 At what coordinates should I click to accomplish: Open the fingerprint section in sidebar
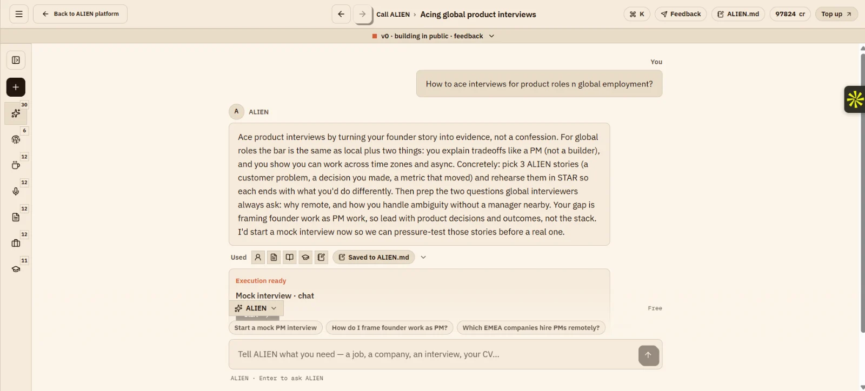(16, 139)
